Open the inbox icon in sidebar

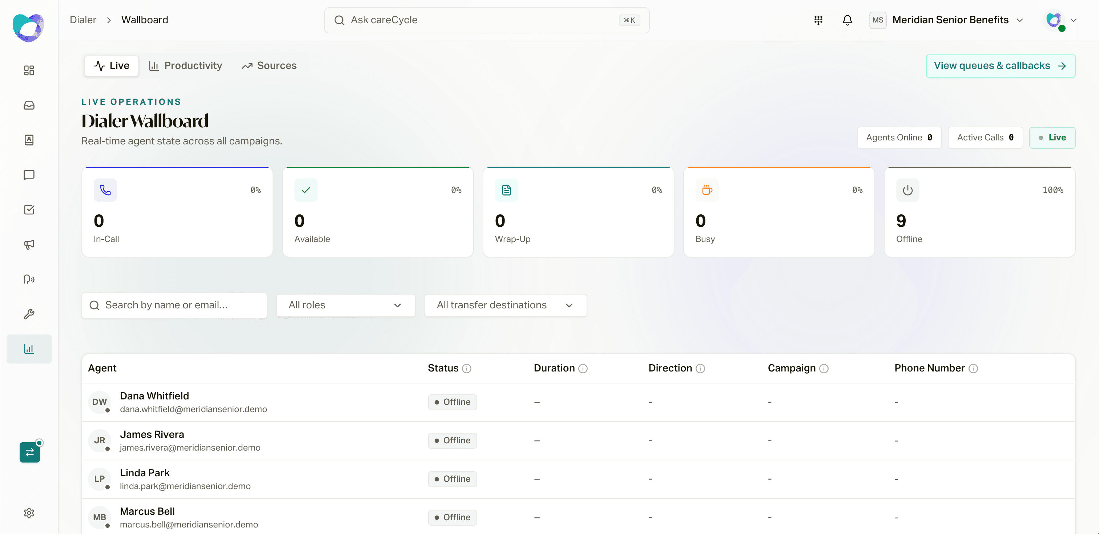(x=29, y=105)
